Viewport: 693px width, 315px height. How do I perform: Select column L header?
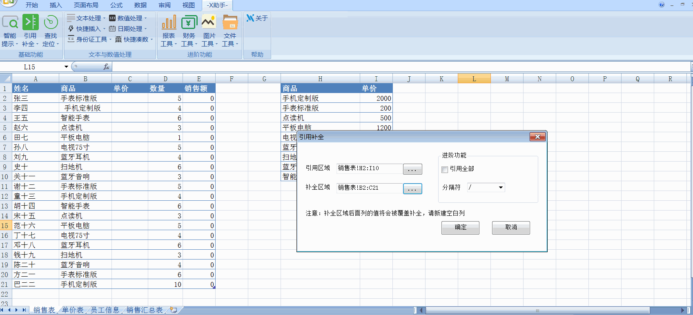[x=474, y=79]
